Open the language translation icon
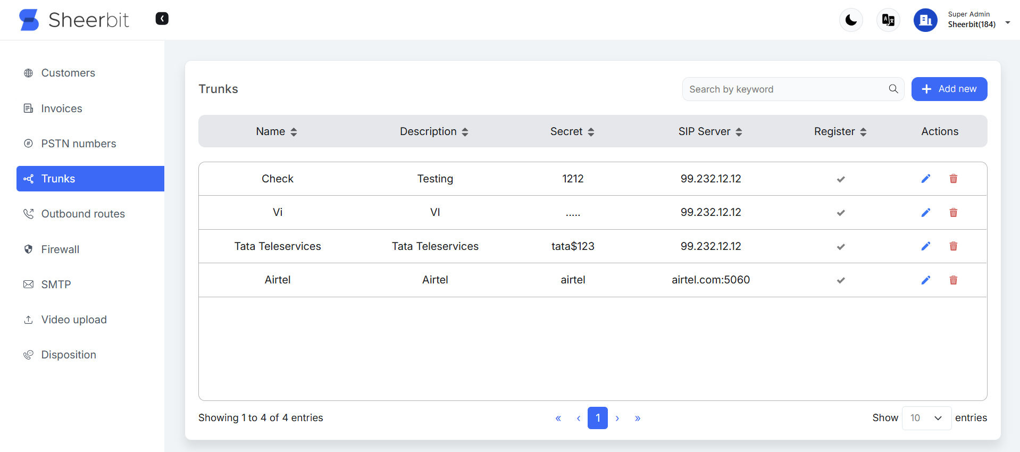The image size is (1020, 452). click(x=888, y=20)
